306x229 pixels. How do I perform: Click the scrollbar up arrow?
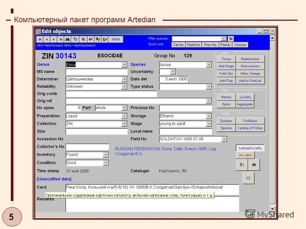pyautogui.click(x=272, y=38)
